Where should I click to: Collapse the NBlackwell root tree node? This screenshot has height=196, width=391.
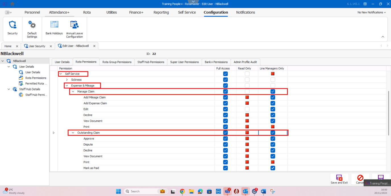click(x=3, y=61)
